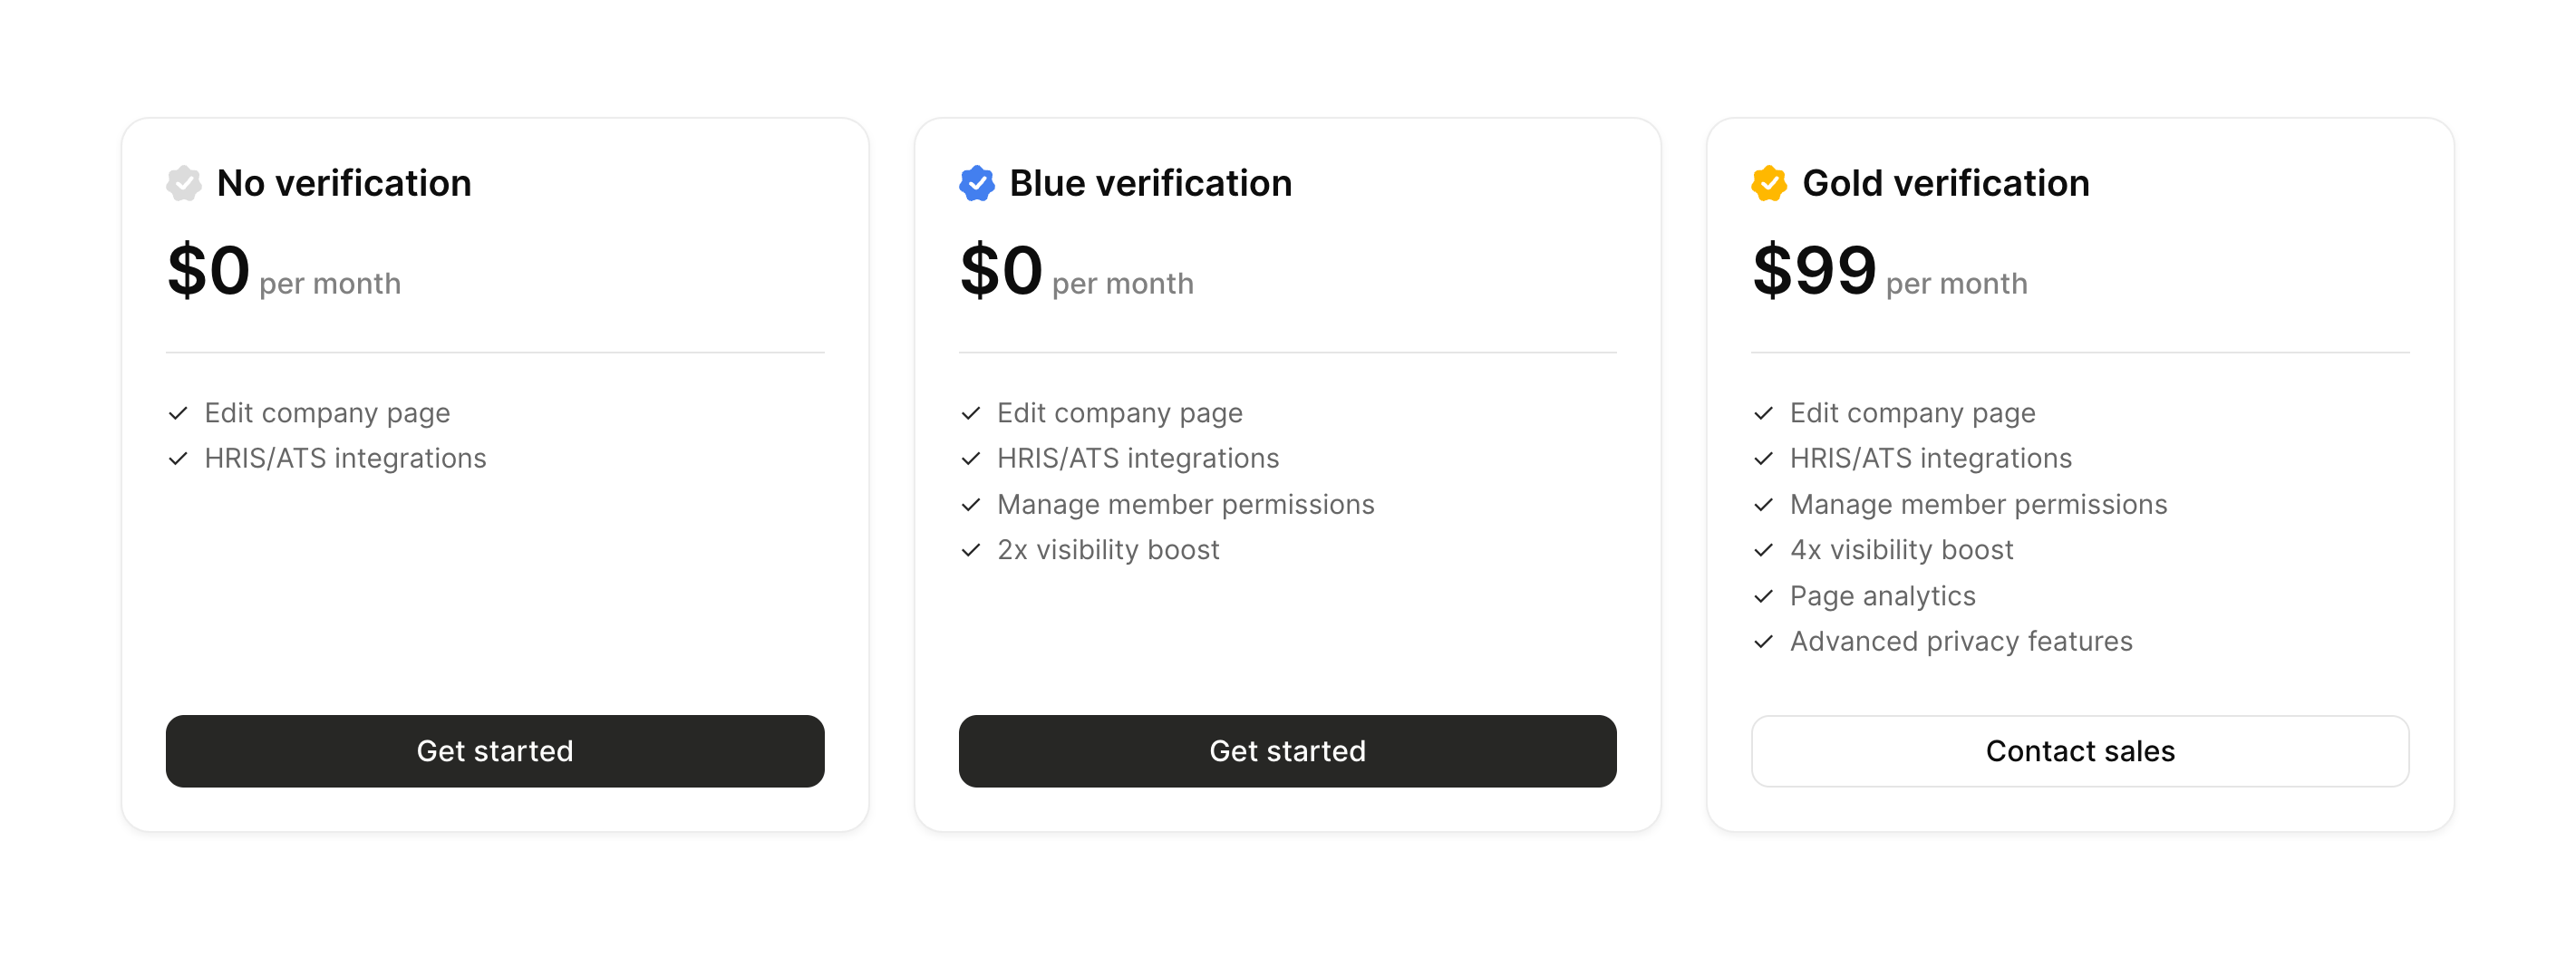
Task: Click the blue verification badge icon
Action: [976, 183]
